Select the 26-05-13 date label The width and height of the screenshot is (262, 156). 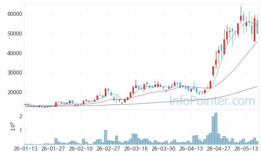coord(246,149)
